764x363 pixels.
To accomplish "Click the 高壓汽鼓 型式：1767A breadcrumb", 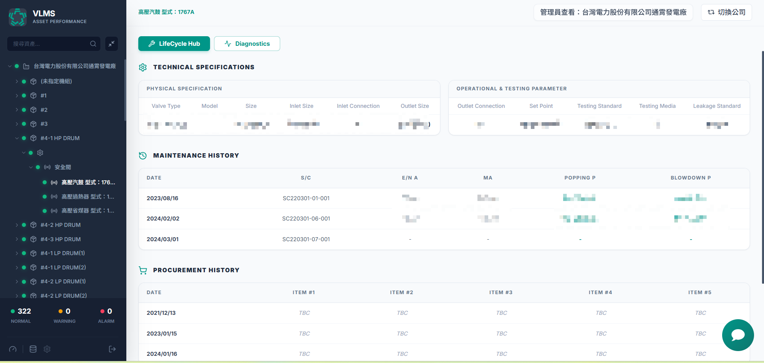I will coord(166,12).
